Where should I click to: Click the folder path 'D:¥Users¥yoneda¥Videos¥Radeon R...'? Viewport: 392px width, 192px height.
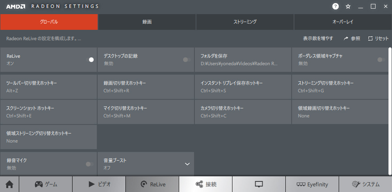tap(239, 64)
